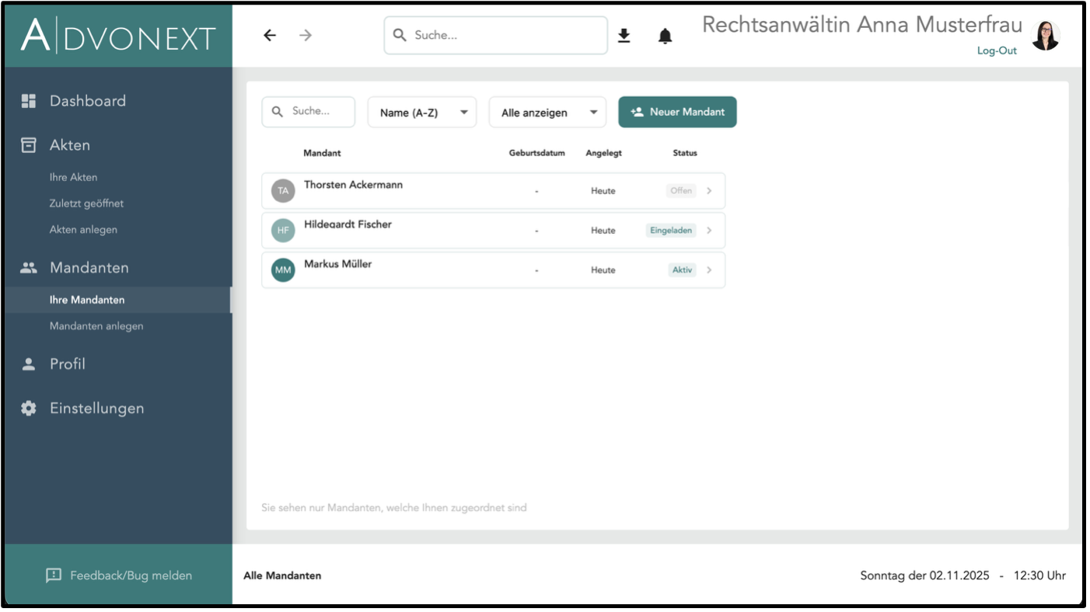Viewport: 1090px width, 612px height.
Task: Click the Akten archive box icon
Action: point(29,145)
